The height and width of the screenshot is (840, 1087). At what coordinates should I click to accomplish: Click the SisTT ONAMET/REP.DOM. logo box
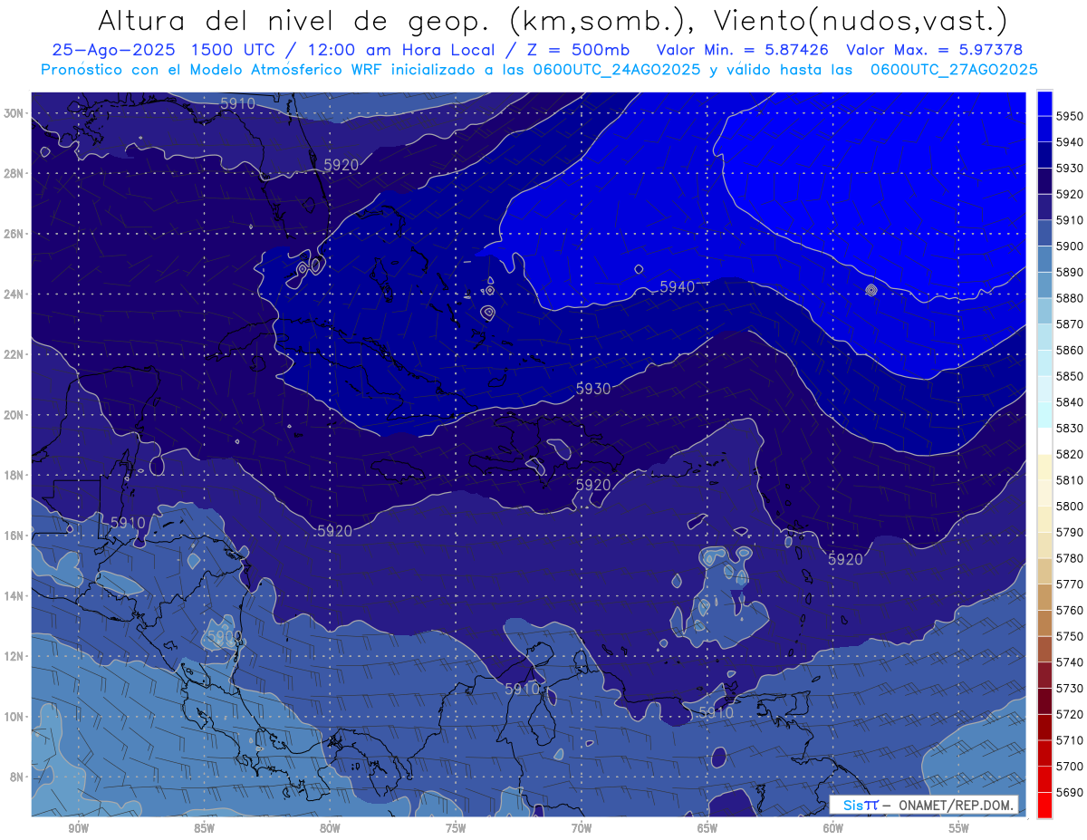click(923, 805)
